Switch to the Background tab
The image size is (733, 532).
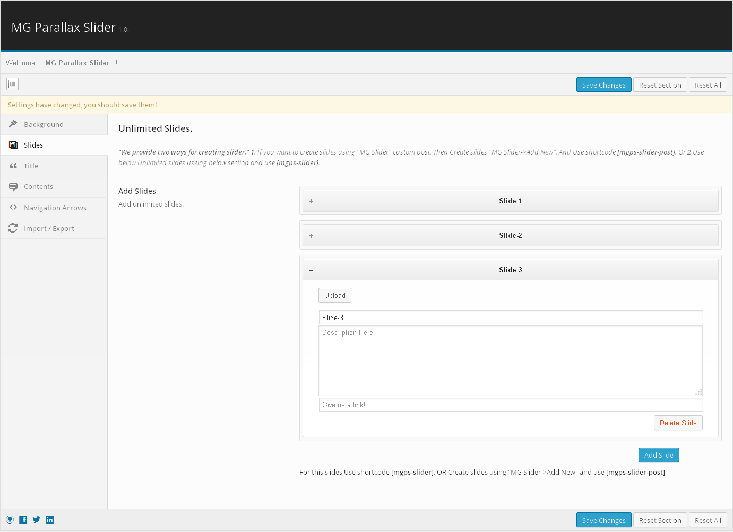click(44, 124)
